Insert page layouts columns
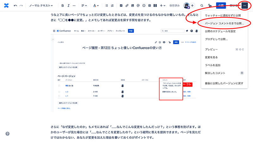The width and height of the screenshot is (253, 142). 155,6
